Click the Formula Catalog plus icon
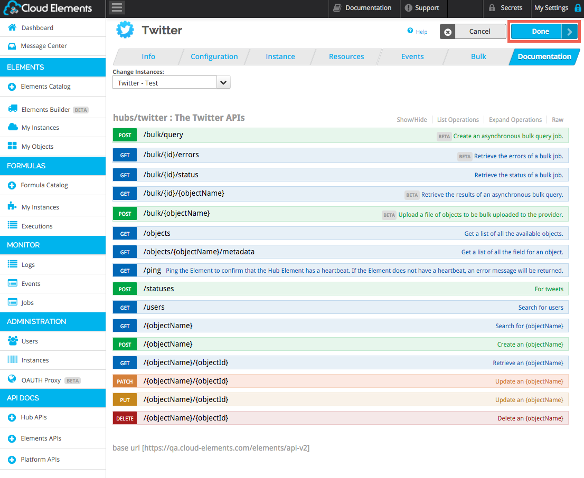The image size is (584, 478). [12, 185]
